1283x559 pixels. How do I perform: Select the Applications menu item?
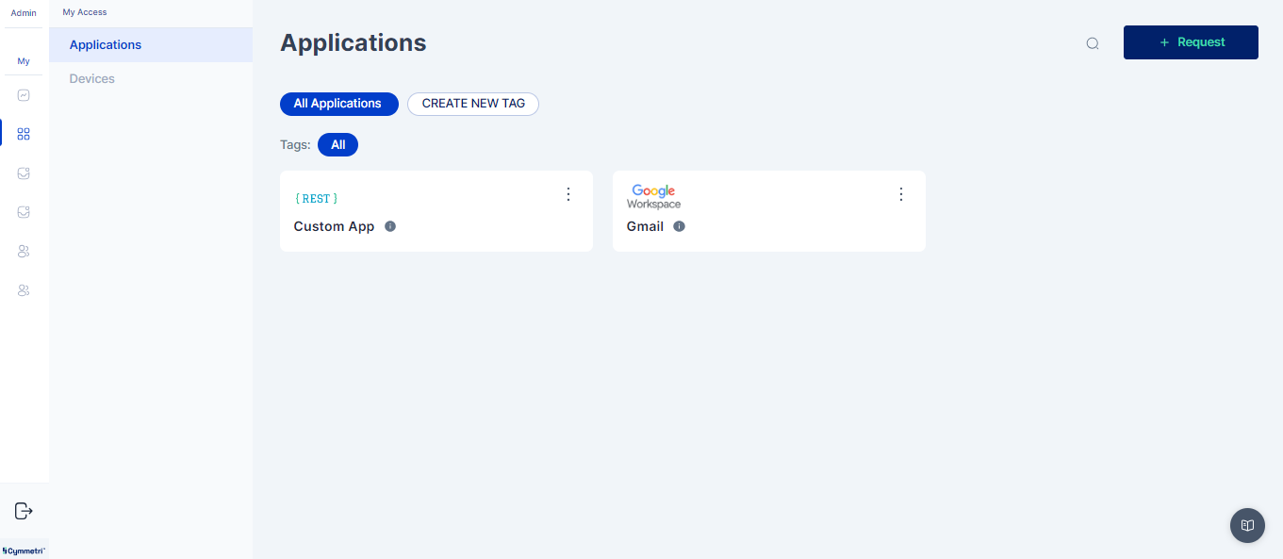[x=106, y=45]
